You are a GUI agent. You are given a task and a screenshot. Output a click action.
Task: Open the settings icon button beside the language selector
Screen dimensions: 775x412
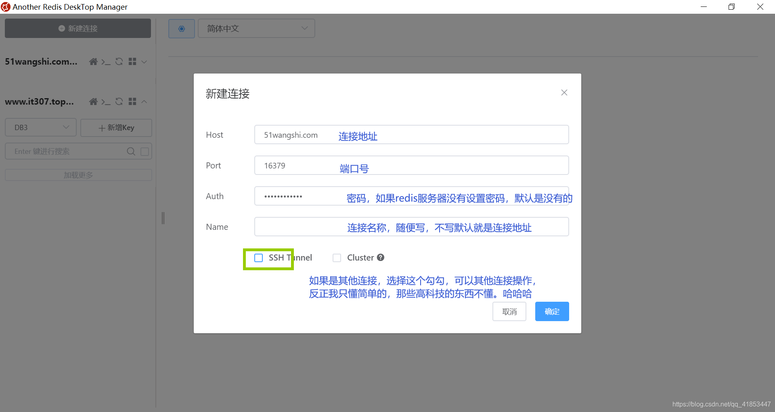point(182,29)
